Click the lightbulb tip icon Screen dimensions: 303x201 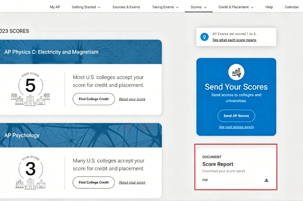(204, 37)
